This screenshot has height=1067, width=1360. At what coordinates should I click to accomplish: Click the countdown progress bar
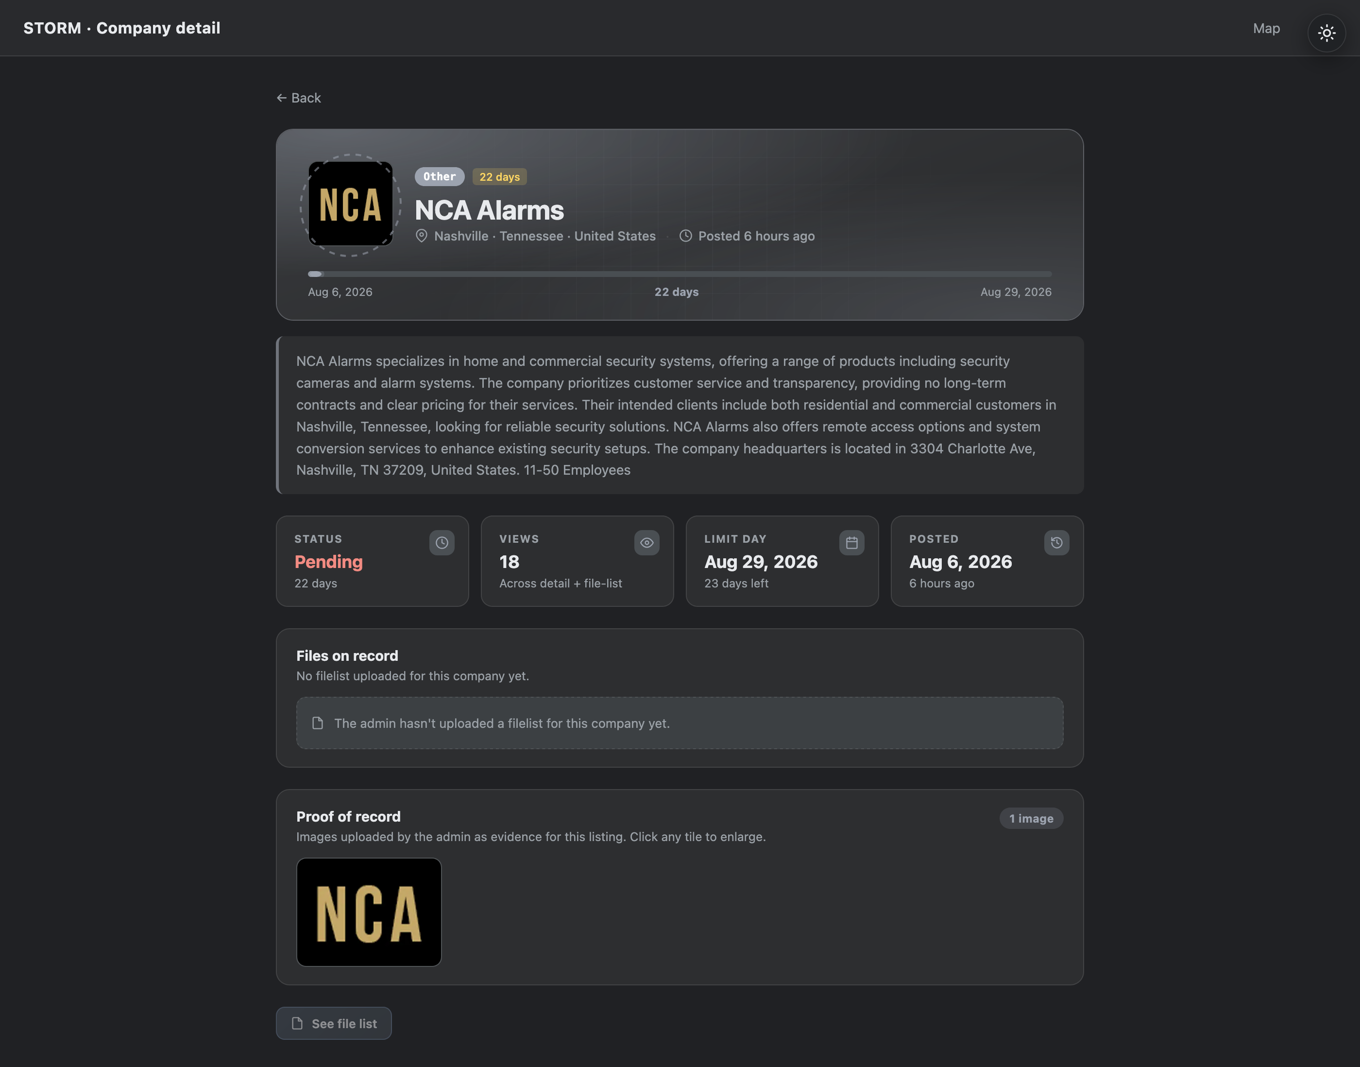(x=680, y=274)
